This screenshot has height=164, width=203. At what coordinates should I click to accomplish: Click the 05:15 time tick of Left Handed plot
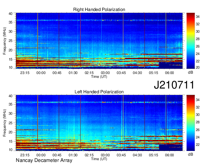(153, 155)
